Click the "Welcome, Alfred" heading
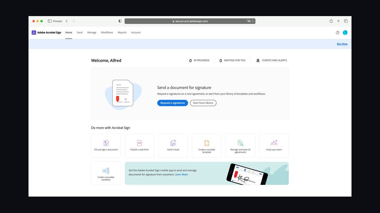The width and height of the screenshot is (380, 213). point(106,61)
